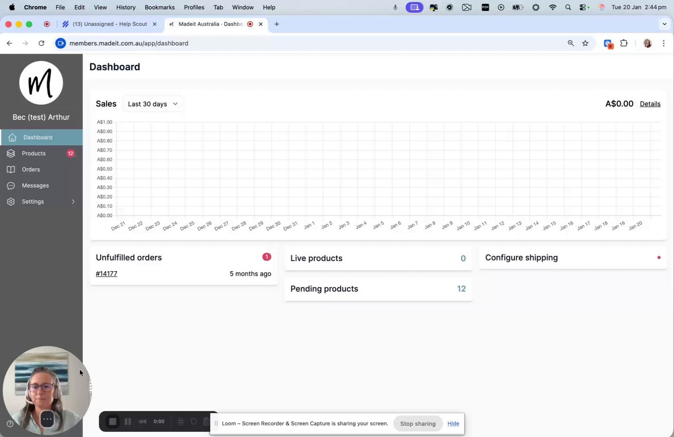Click the purple screen sharing menu bar icon
The image size is (674, 437).
414,7
